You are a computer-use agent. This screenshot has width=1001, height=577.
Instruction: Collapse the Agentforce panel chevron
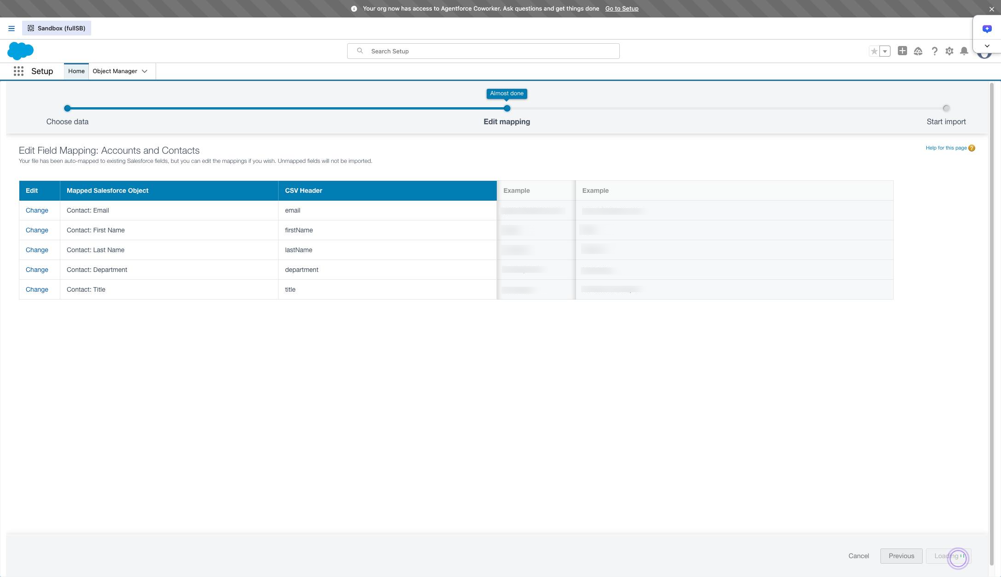pyautogui.click(x=987, y=46)
